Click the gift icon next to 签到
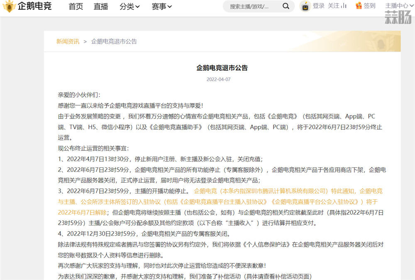 point(359,5)
